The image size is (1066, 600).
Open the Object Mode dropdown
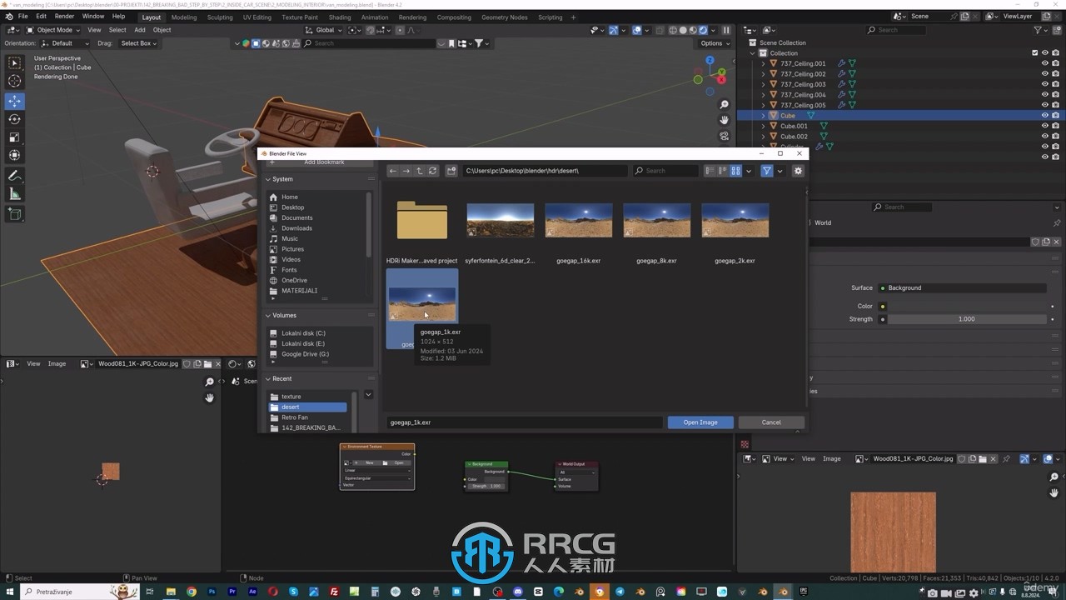[53, 30]
